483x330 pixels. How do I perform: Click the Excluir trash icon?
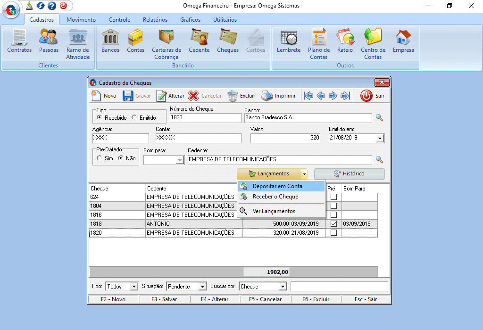pyautogui.click(x=233, y=96)
